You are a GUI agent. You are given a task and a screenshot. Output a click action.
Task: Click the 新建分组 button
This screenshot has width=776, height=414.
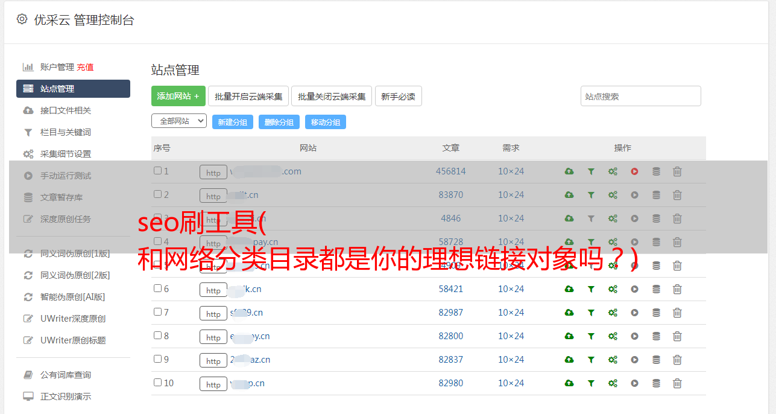tap(233, 122)
